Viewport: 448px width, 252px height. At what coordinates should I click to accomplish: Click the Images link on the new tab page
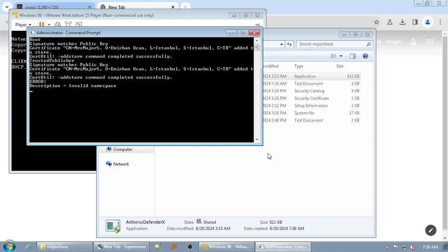point(393,42)
